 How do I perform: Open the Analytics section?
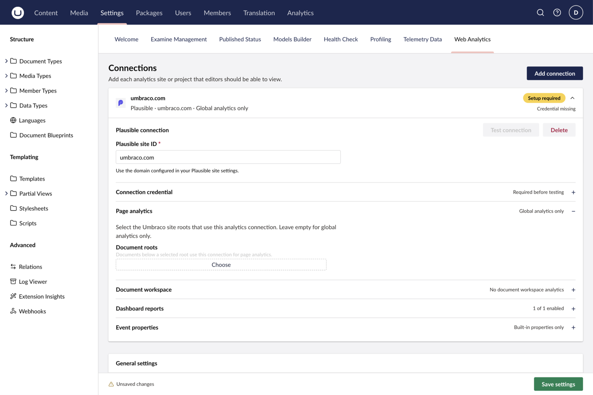300,13
